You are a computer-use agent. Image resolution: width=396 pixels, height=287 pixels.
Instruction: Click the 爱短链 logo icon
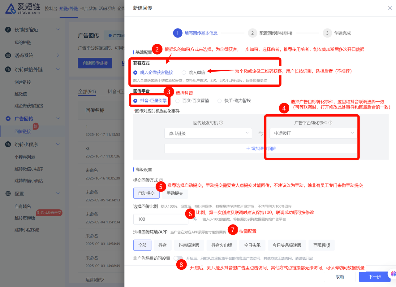11,9
